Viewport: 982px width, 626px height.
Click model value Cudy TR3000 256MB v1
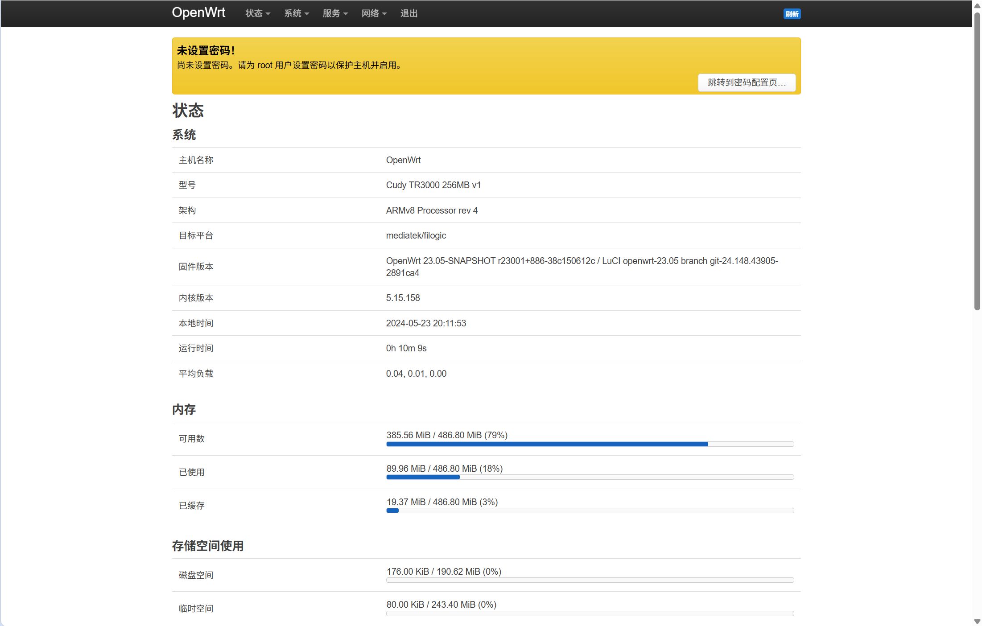click(x=433, y=185)
